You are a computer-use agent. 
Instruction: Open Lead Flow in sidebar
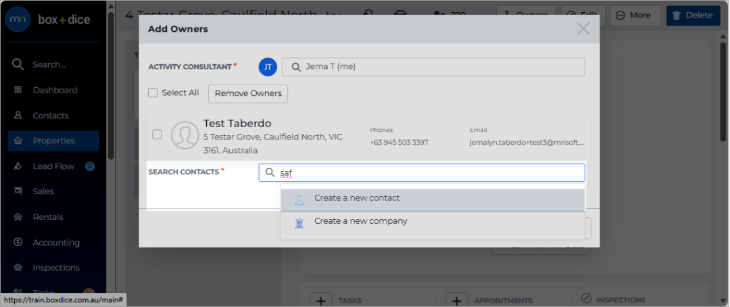coord(53,166)
